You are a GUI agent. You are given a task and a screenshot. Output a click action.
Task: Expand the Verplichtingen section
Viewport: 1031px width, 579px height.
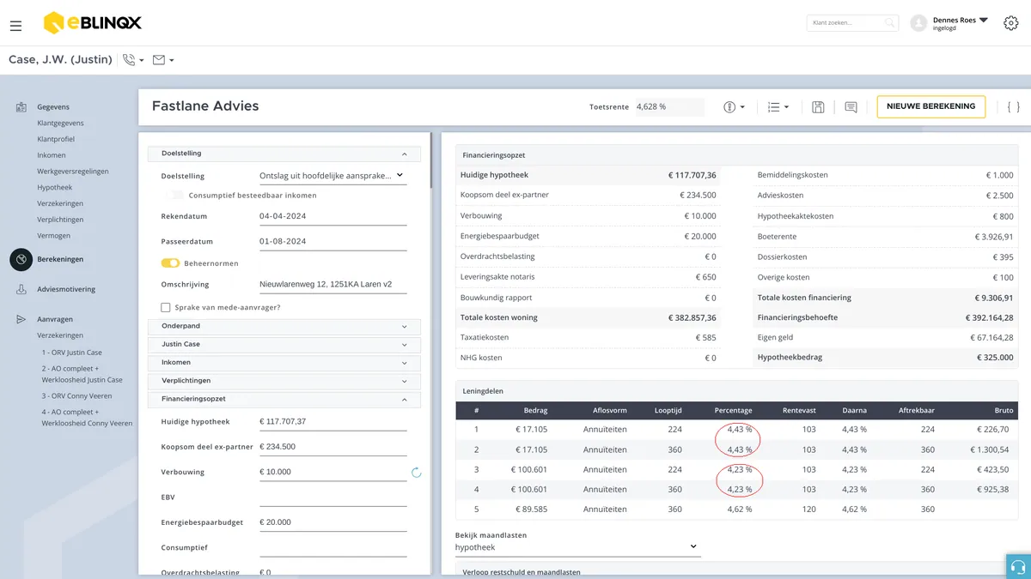284,381
